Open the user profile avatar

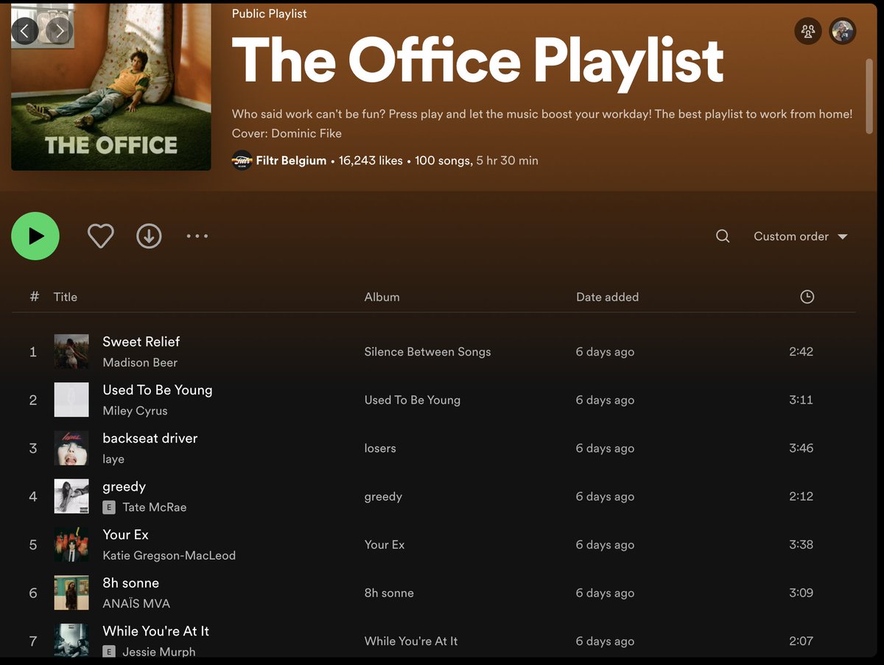843,31
